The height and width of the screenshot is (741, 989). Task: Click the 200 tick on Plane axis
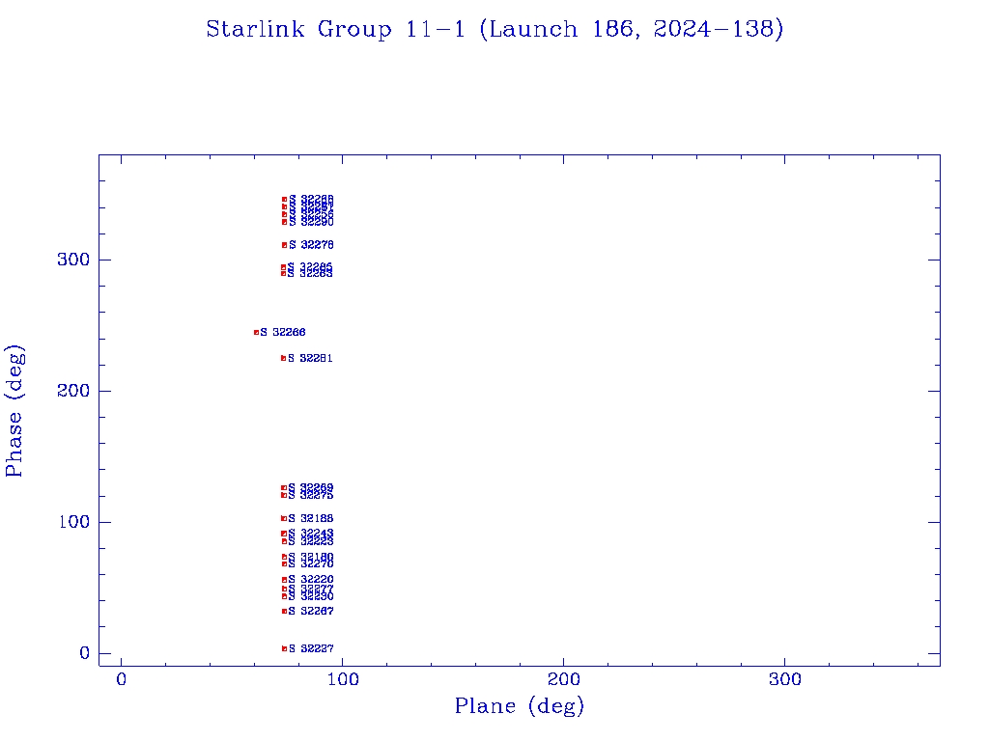564,679
